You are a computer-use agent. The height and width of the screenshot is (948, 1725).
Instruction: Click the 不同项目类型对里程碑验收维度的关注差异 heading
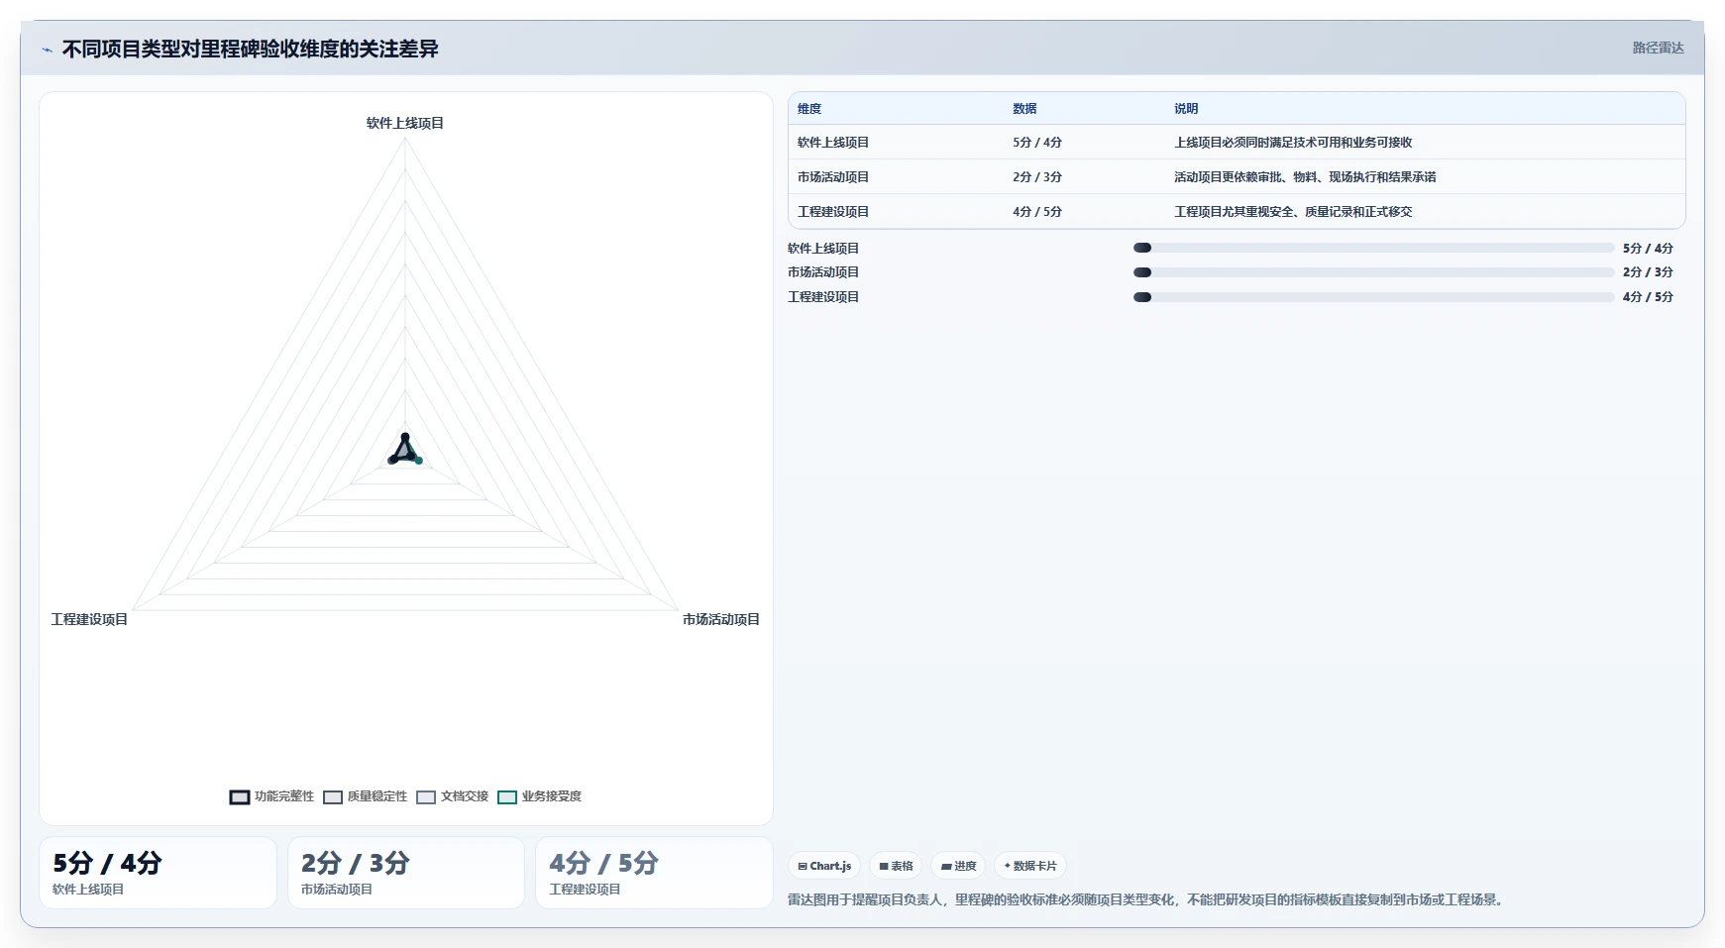[x=251, y=49]
